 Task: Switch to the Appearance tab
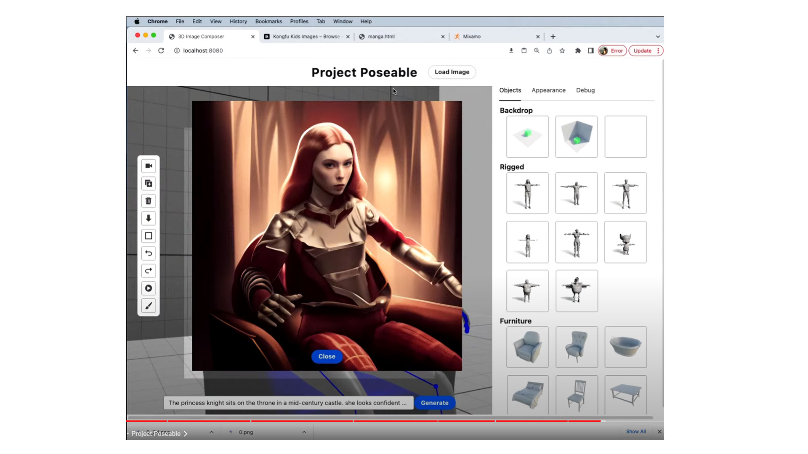[548, 90]
